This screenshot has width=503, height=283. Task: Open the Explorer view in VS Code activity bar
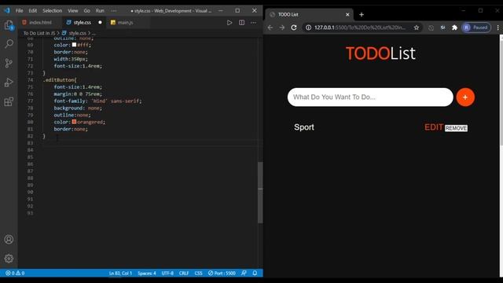pos(9,24)
